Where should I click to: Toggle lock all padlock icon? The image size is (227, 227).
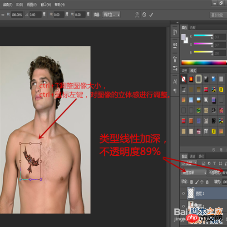[x=207, y=182]
